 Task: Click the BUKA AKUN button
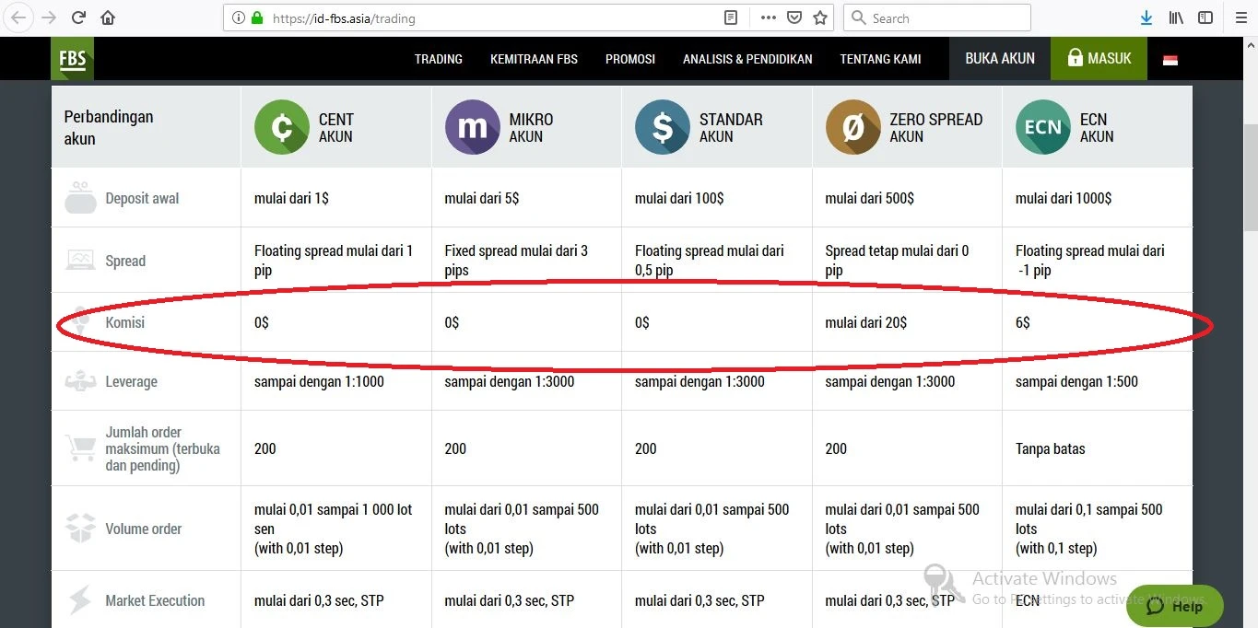(1000, 58)
